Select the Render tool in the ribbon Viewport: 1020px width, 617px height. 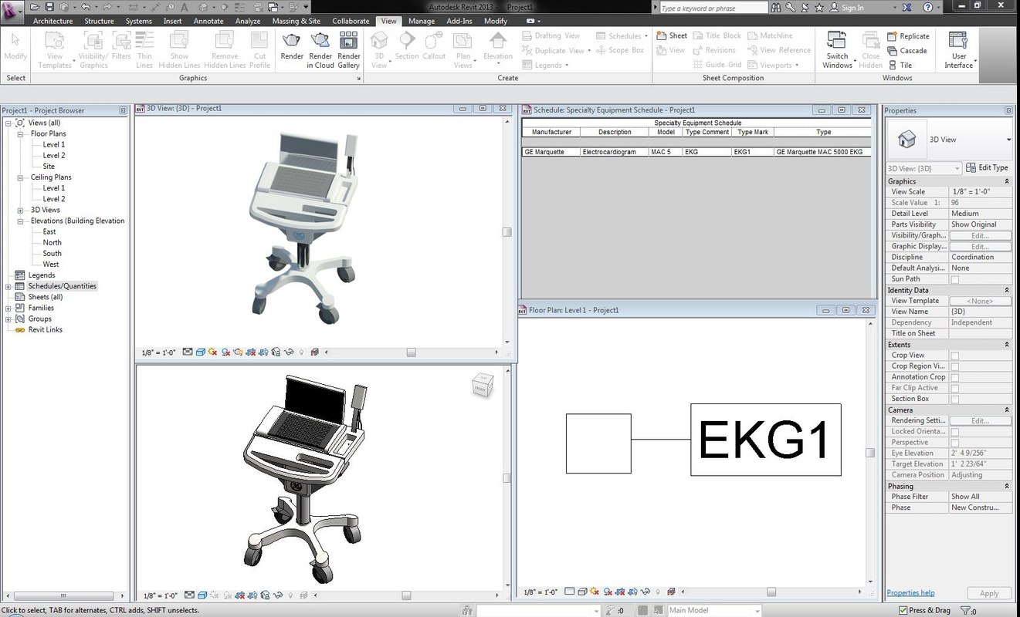(x=291, y=46)
